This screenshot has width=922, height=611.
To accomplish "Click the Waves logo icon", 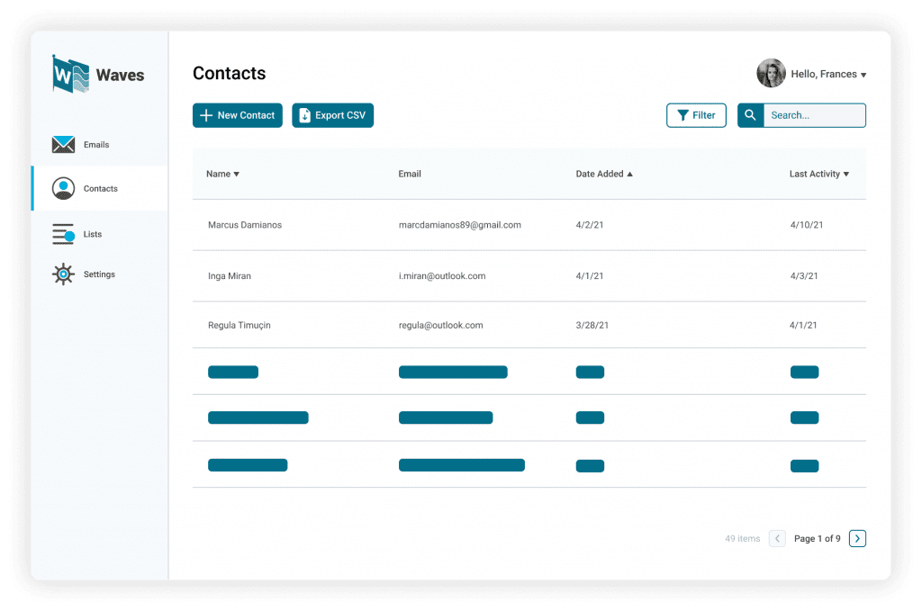I will pos(70,74).
